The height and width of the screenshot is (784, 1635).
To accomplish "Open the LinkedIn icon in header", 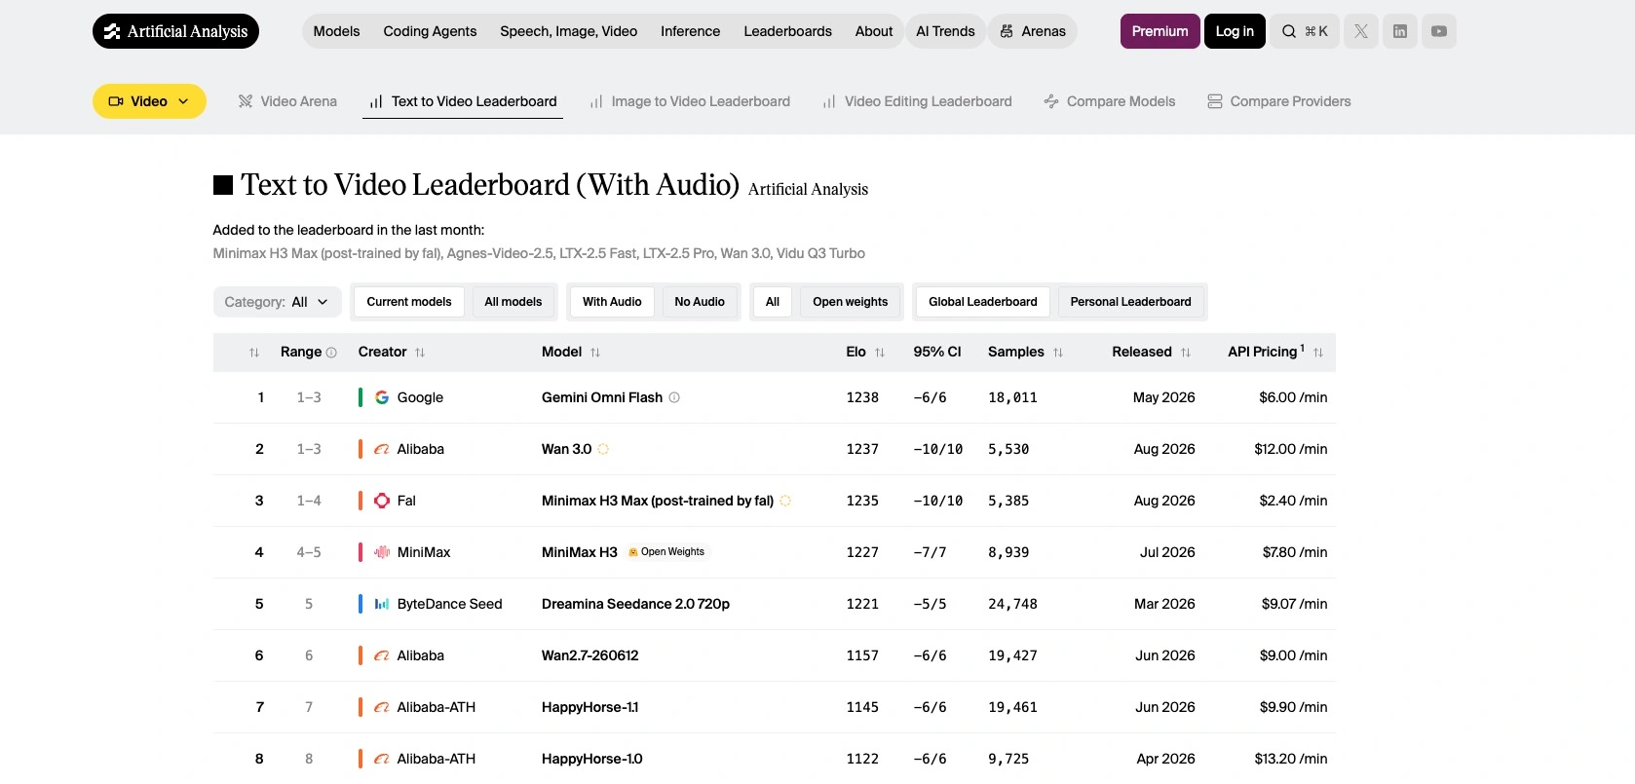I will [x=1400, y=31].
